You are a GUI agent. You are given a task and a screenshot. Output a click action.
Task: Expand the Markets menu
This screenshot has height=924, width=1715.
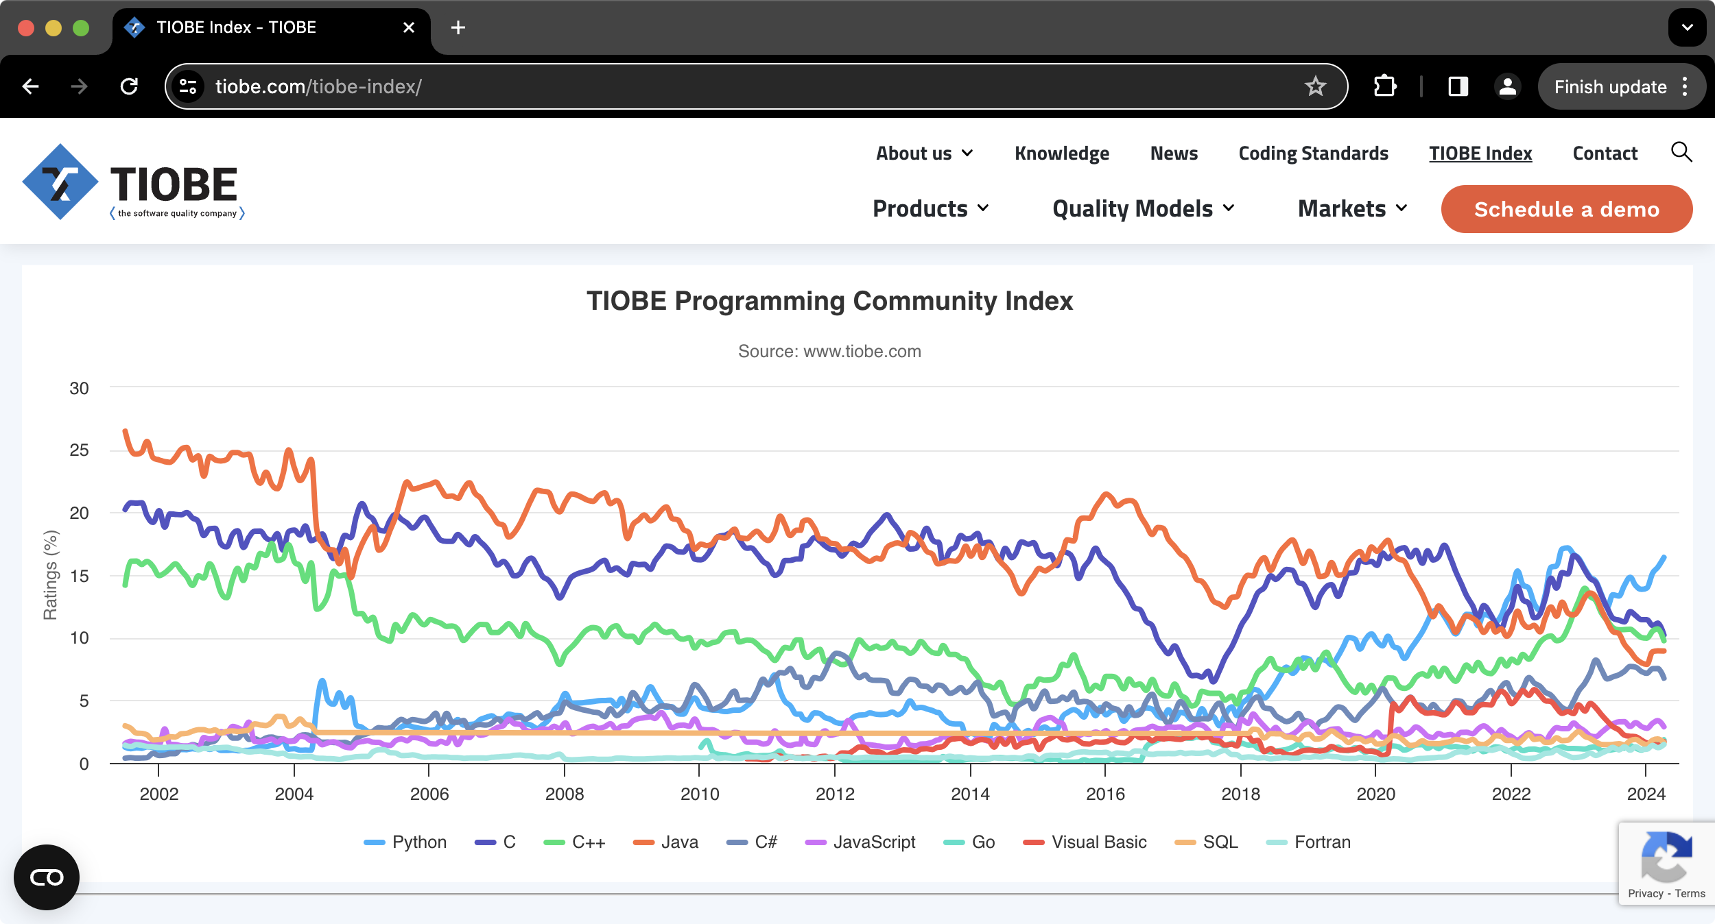1353,208
